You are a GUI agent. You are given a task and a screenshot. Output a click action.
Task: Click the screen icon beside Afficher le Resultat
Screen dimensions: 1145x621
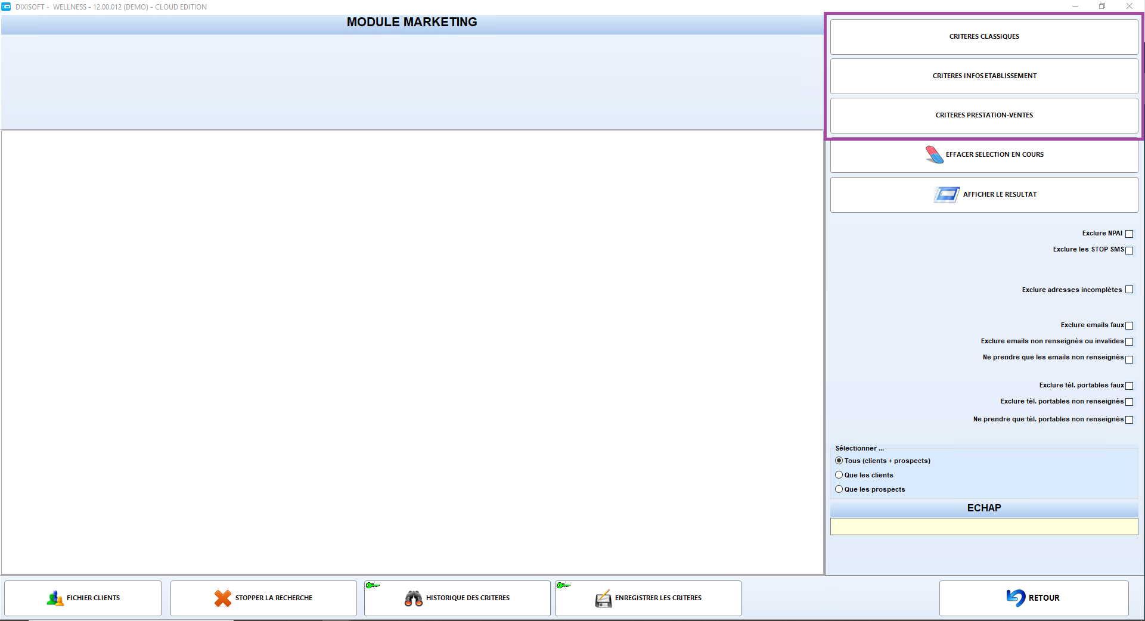947,194
